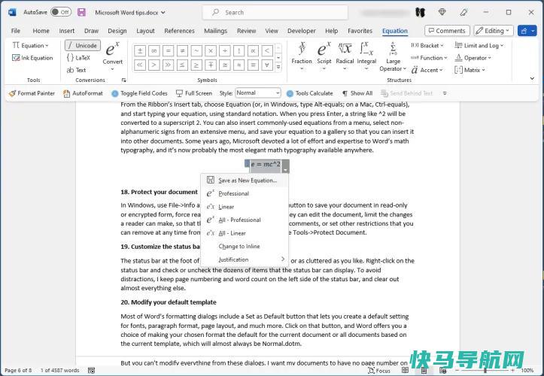Insert the less-than-or-equal symbol
This screenshot has height=376, width=544.
coord(183,65)
